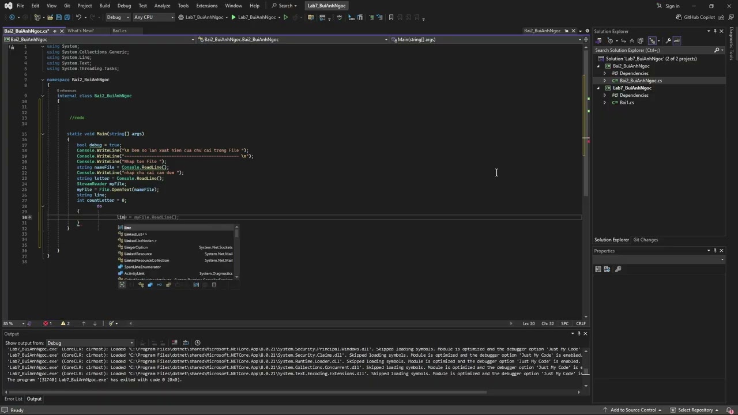Viewport: 738px width, 415px height.
Task: Toggle Word Wrap in Output window
Action: point(186,342)
